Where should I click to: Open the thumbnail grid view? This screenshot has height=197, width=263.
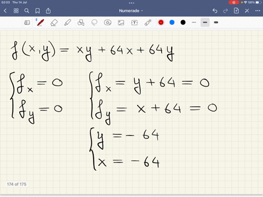pyautogui.click(x=16, y=11)
